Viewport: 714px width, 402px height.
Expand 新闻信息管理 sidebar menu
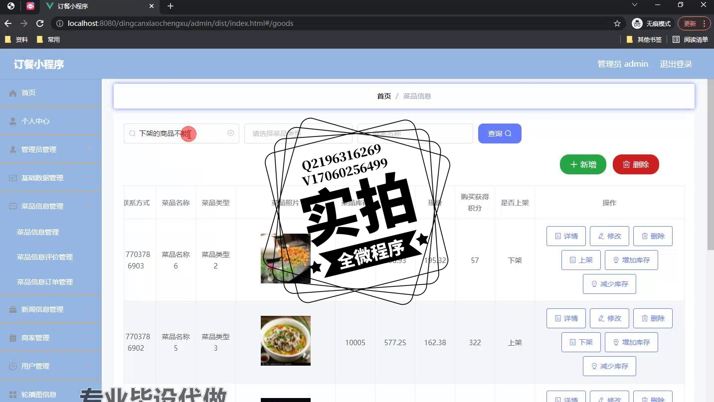[x=51, y=309]
